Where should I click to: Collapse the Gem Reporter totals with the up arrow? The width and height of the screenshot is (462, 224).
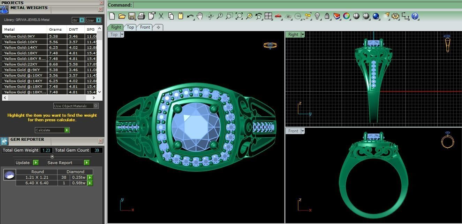pos(52,156)
